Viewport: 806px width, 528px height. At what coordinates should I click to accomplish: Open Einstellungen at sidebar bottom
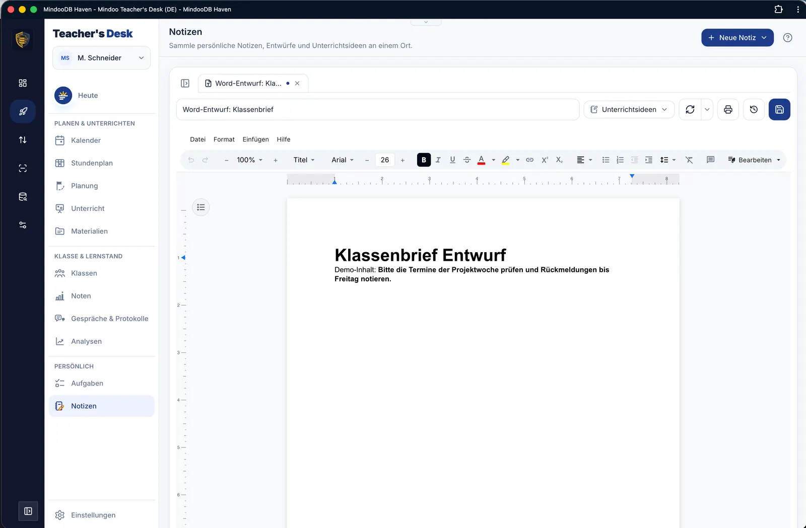click(x=101, y=515)
